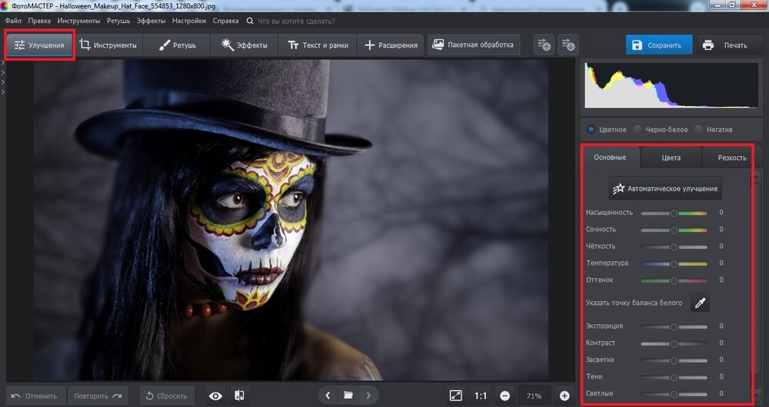Click the blue Сохранить button

pos(658,45)
